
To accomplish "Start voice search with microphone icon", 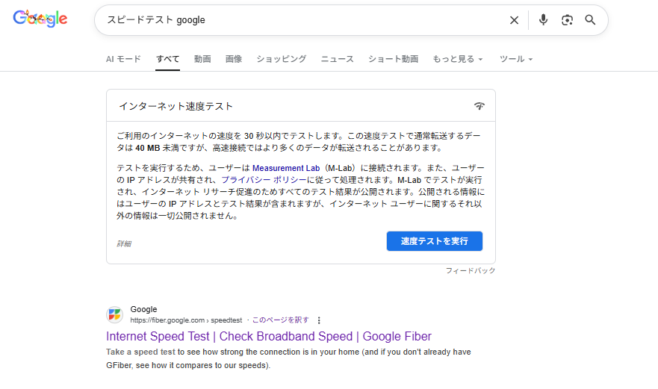I will coord(544,20).
